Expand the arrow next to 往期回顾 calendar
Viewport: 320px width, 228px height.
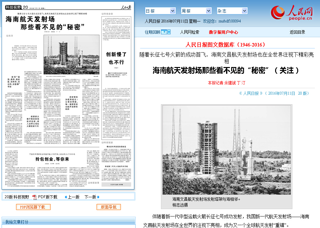(x=169, y=32)
